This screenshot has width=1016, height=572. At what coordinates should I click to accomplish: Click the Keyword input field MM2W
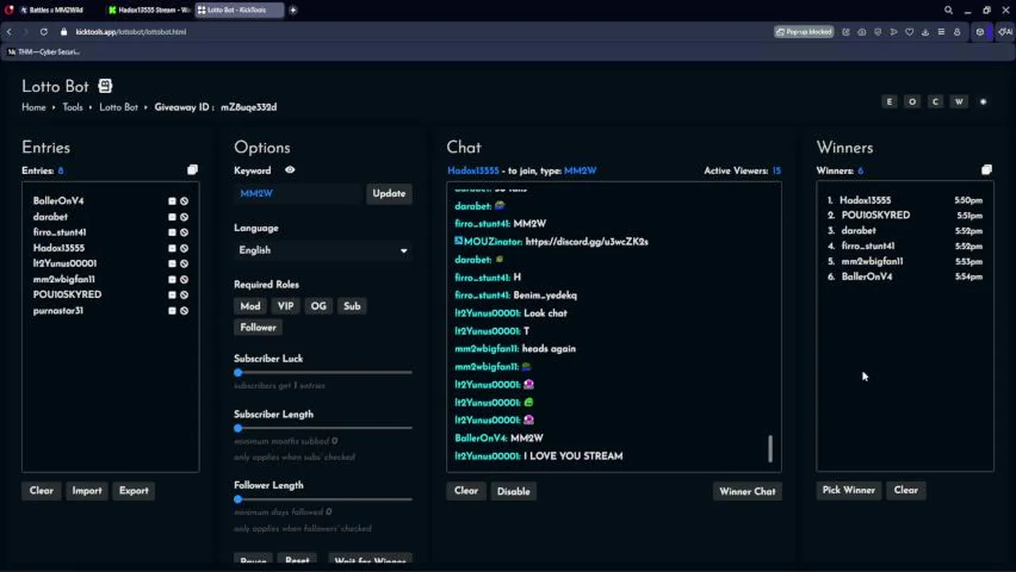click(x=299, y=194)
